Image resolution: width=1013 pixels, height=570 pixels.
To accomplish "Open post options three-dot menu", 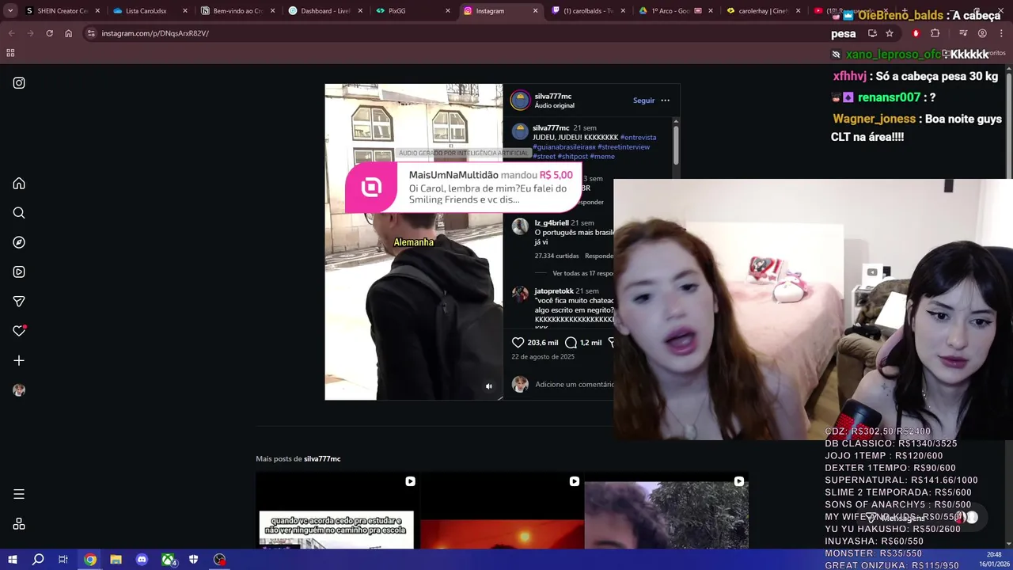I will 665,101.
